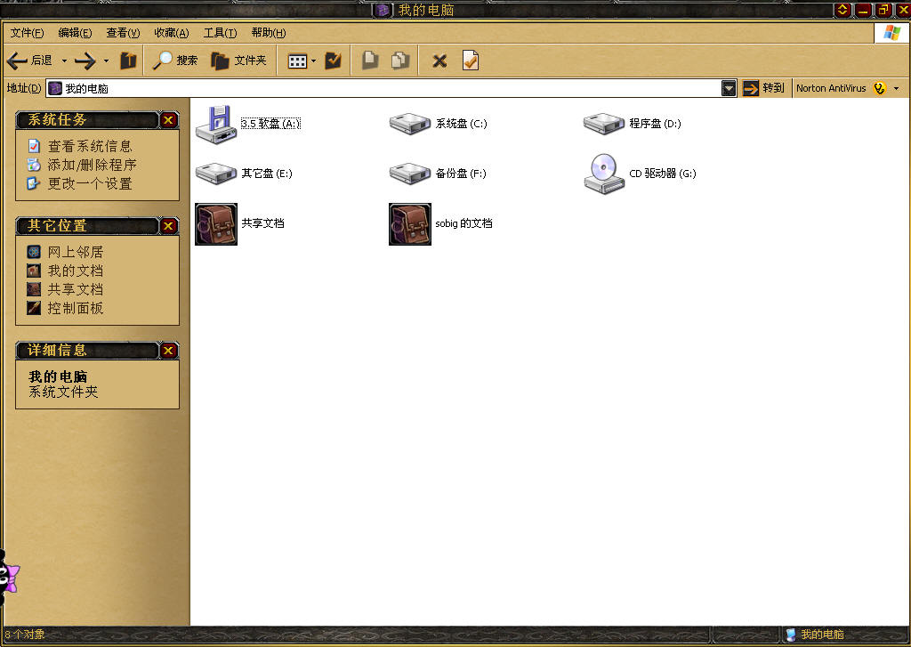
Task: Open the 收藏(A) menu
Action: tap(172, 33)
